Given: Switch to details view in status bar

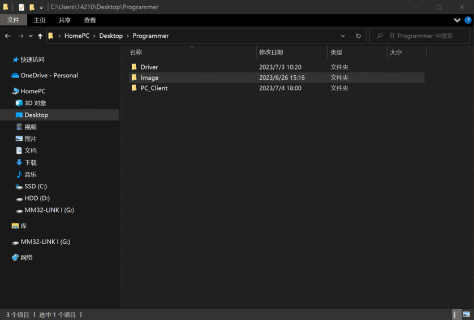Looking at the screenshot, I should pos(455,314).
